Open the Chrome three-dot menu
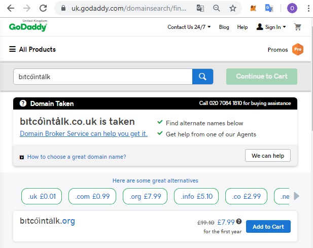The image size is (313, 248). 308,8
